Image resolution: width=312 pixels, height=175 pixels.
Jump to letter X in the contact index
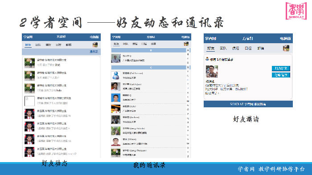(188, 148)
